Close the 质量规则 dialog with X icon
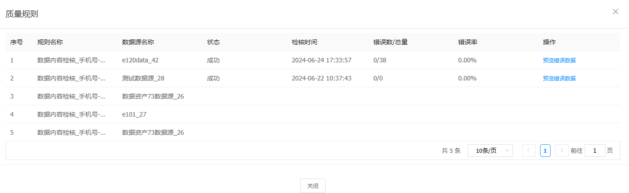The width and height of the screenshot is (629, 193). click(x=615, y=12)
